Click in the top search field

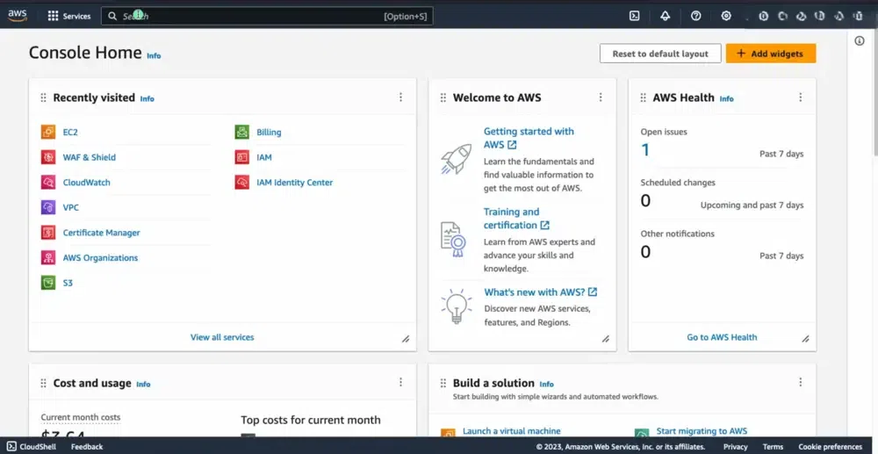point(263,16)
